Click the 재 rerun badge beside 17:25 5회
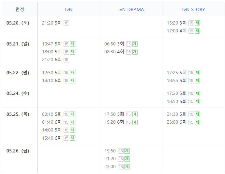225x174 pixels. coord(197,73)
